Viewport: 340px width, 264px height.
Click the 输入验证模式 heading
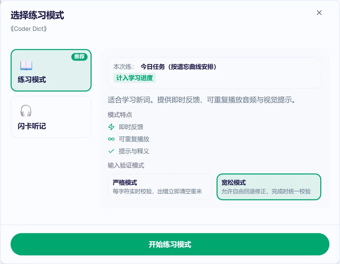coord(126,165)
